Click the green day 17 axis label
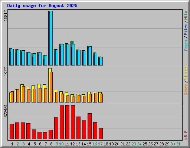Viewport: 190px width, 148px height. point(100,144)
